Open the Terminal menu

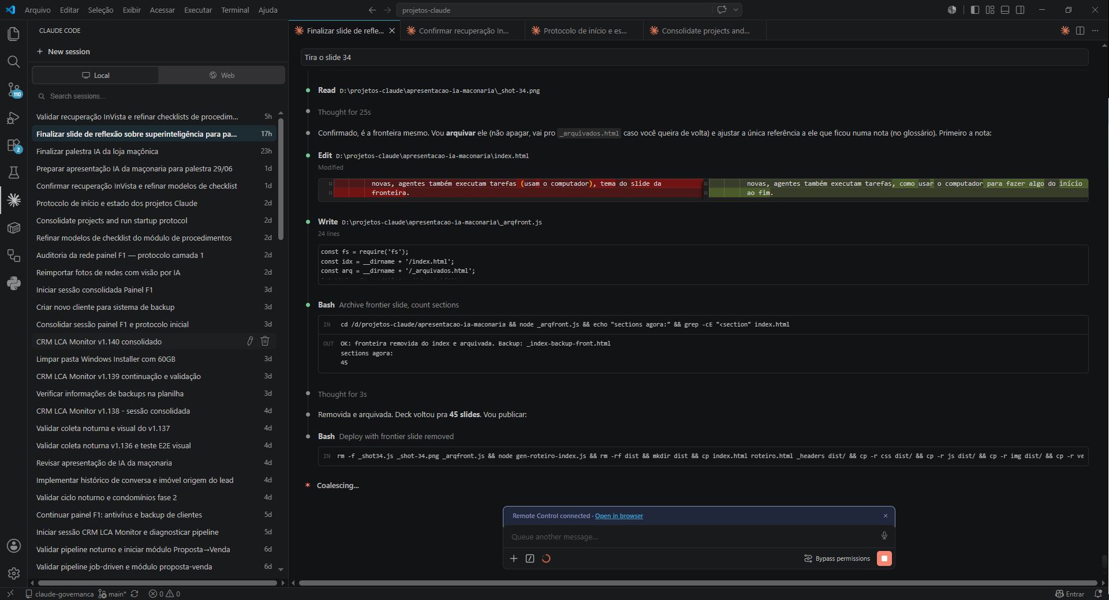[x=235, y=10]
